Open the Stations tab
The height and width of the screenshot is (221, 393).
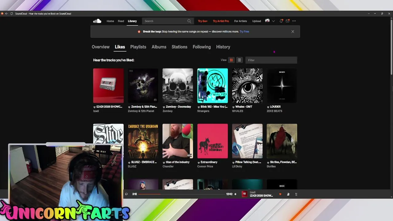point(179,47)
